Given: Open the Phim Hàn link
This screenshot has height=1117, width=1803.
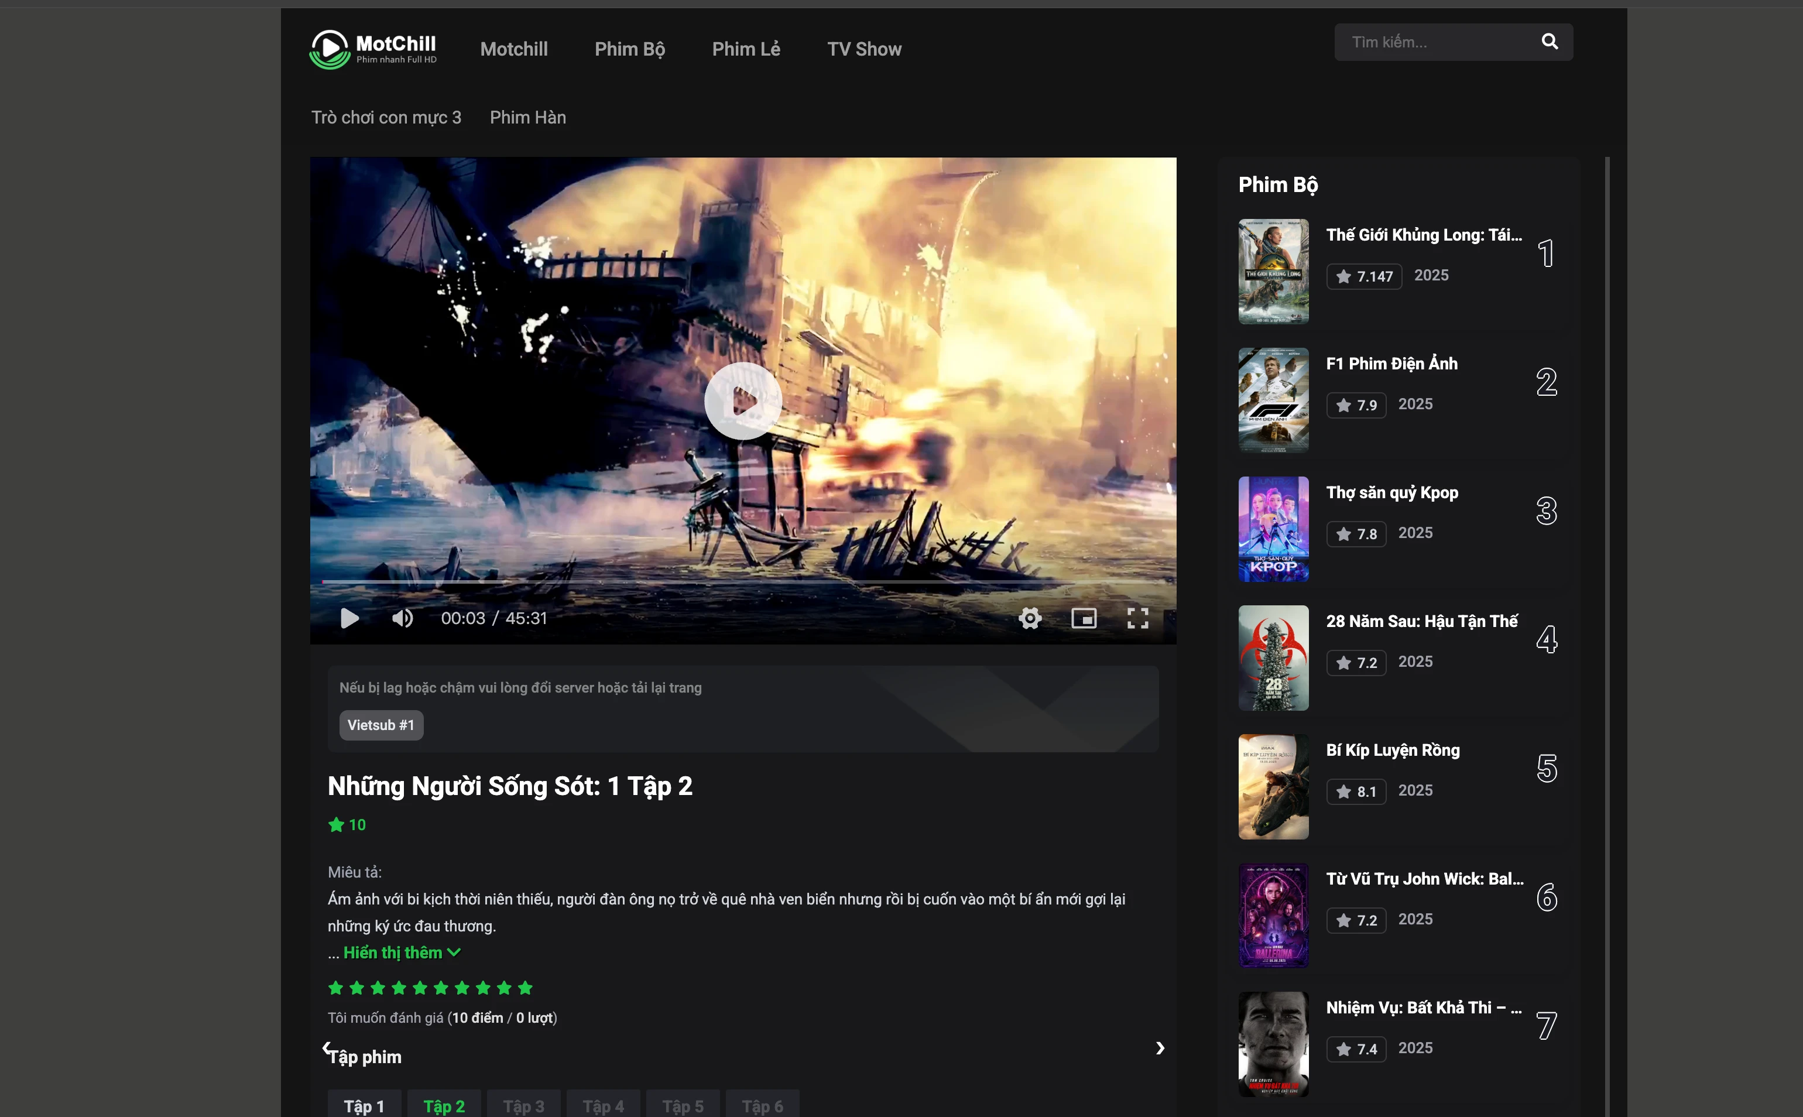Looking at the screenshot, I should click(527, 117).
